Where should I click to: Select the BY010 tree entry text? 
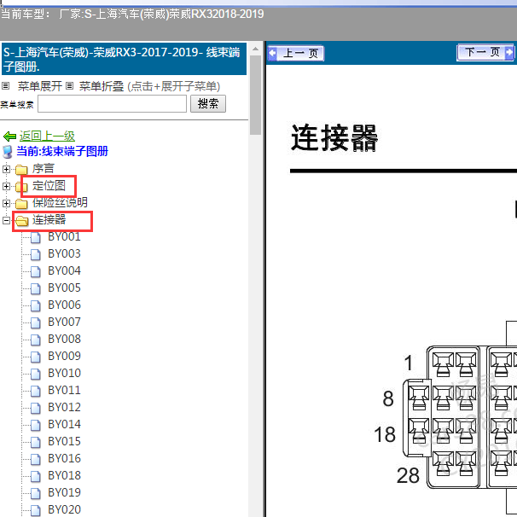point(64,373)
